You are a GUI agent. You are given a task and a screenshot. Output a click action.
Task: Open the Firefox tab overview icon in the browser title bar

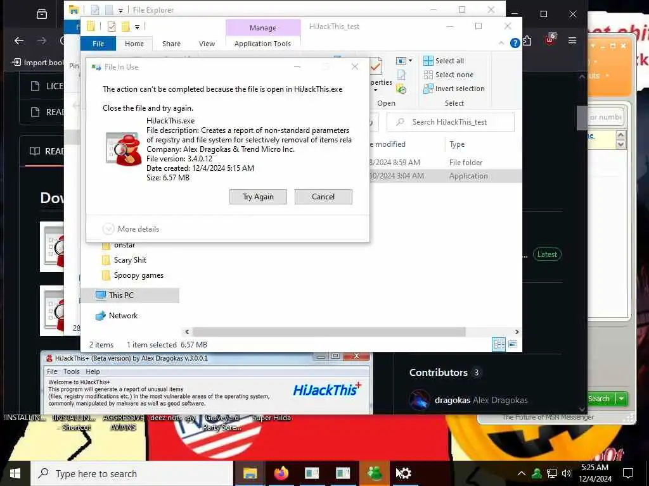click(x=42, y=14)
